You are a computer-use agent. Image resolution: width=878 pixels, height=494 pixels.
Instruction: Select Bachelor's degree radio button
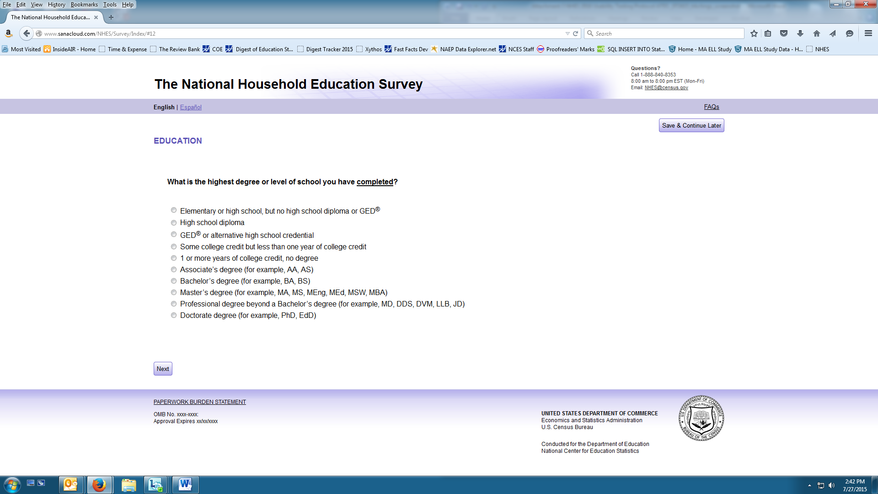point(174,281)
